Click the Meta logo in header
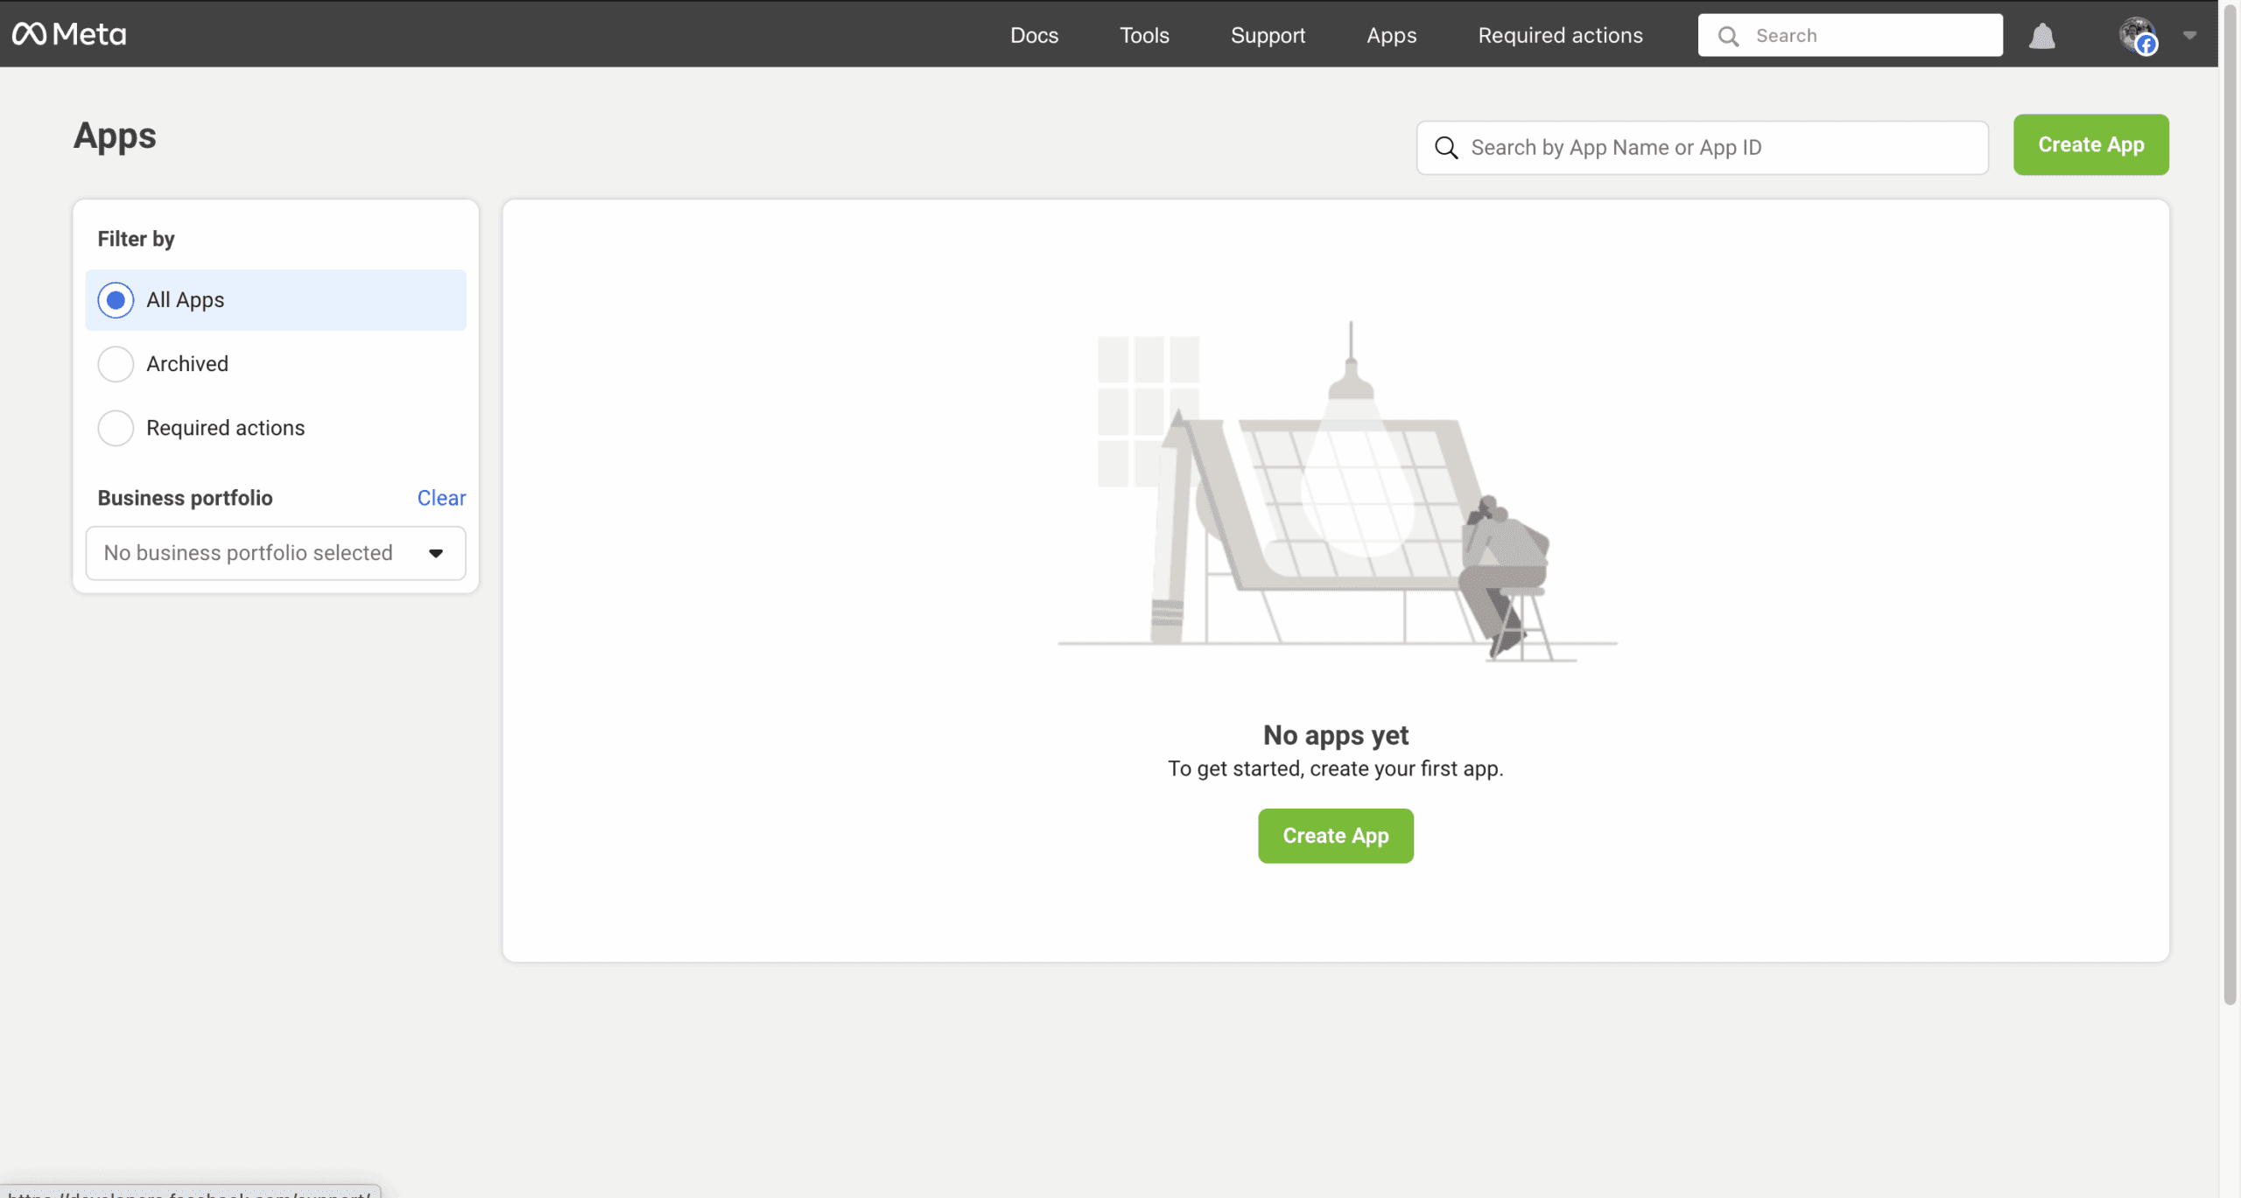This screenshot has width=2241, height=1198. [69, 34]
